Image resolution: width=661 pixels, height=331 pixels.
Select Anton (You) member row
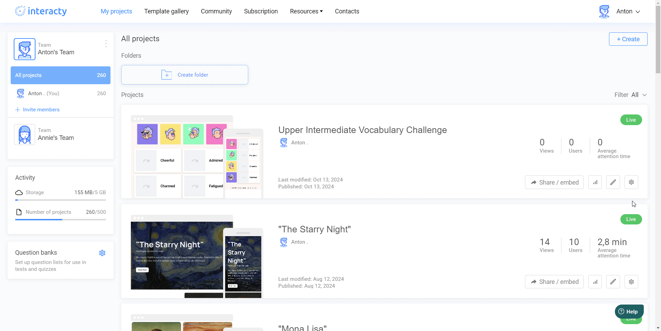pyautogui.click(x=61, y=93)
